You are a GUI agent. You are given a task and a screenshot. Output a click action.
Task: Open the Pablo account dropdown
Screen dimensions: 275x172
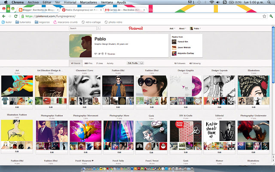pyautogui.click(x=196, y=28)
